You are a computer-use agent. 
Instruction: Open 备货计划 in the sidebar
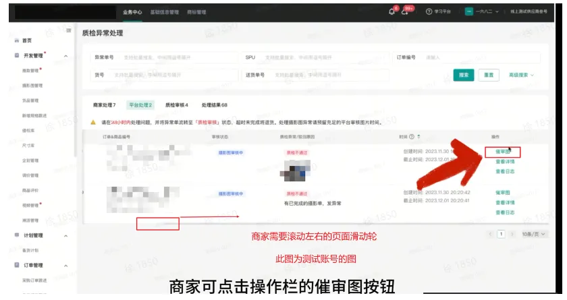[30, 250]
